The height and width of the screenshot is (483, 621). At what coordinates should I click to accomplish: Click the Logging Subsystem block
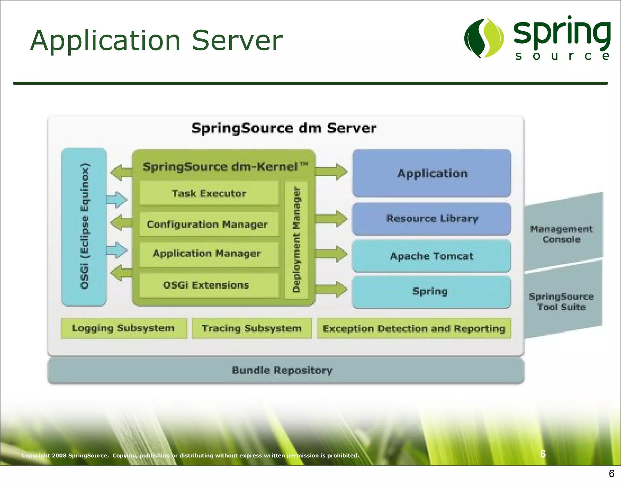124,328
